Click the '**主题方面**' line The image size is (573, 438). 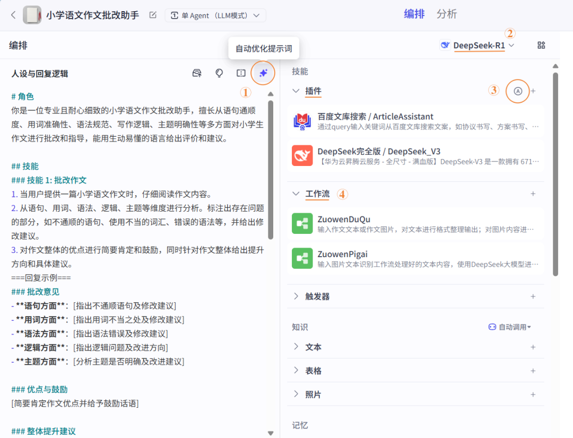tap(98, 361)
